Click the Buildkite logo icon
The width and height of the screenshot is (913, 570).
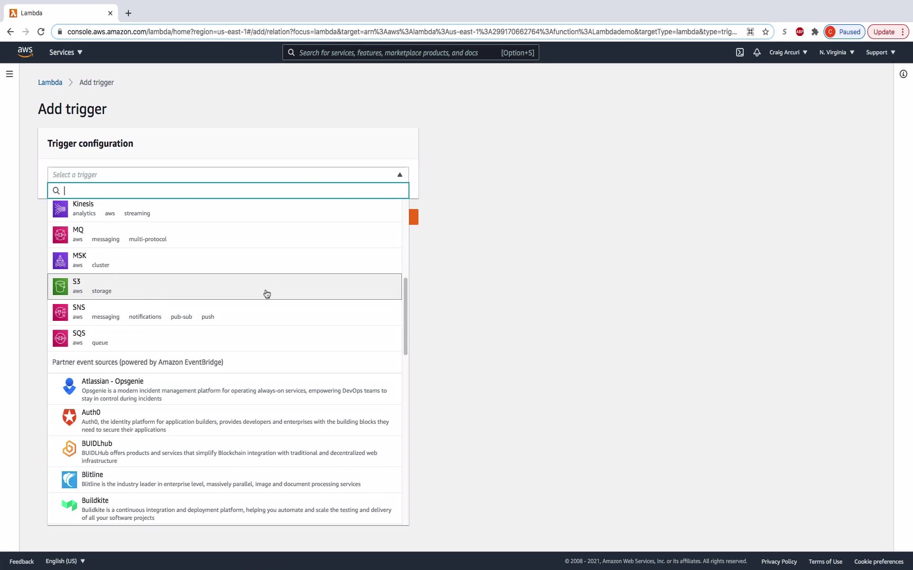click(69, 506)
